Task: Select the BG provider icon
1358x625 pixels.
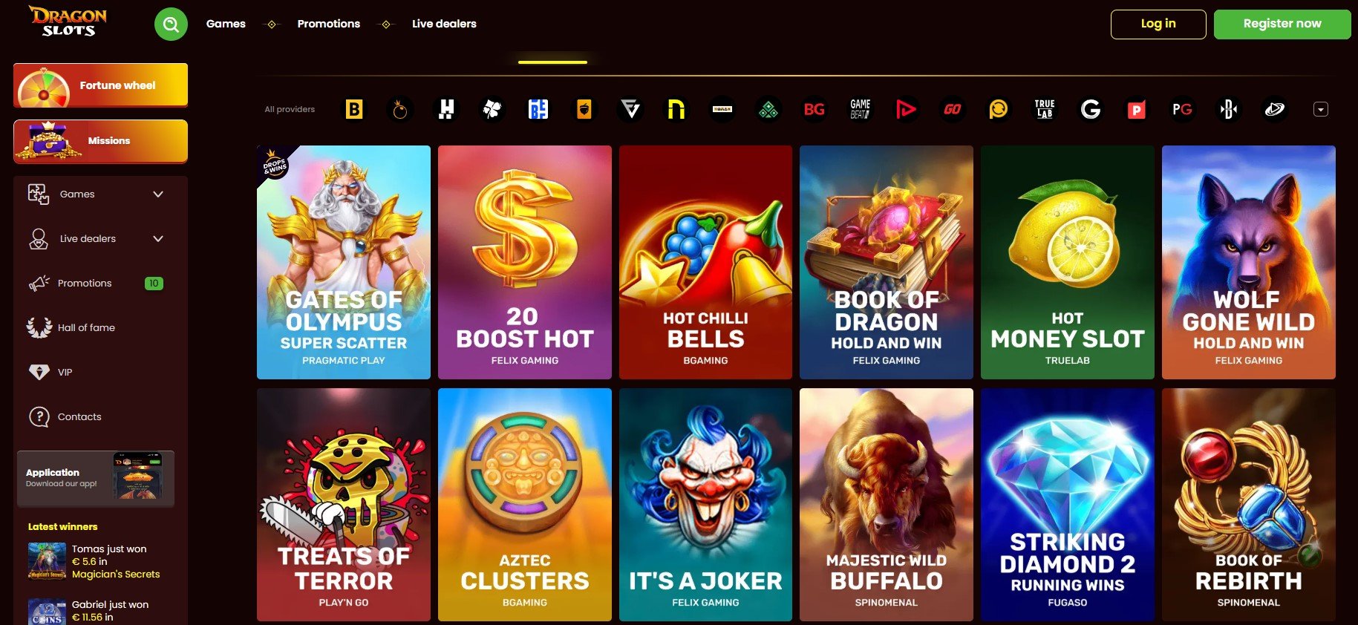Action: coord(815,110)
